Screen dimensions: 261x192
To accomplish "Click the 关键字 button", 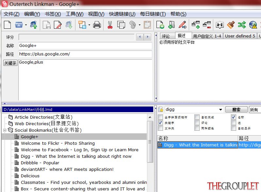I will [10, 63].
